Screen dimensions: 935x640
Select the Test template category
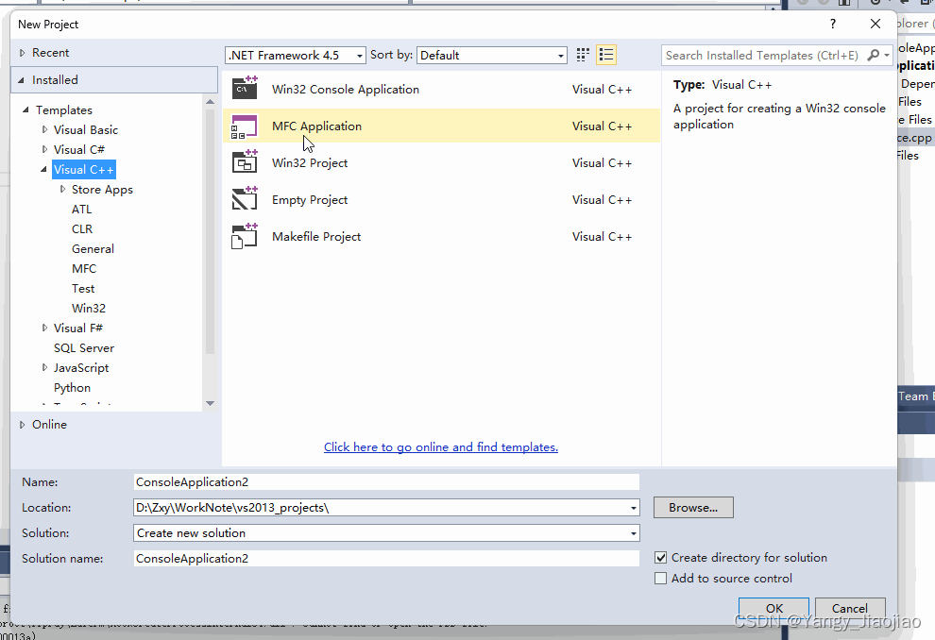(83, 289)
